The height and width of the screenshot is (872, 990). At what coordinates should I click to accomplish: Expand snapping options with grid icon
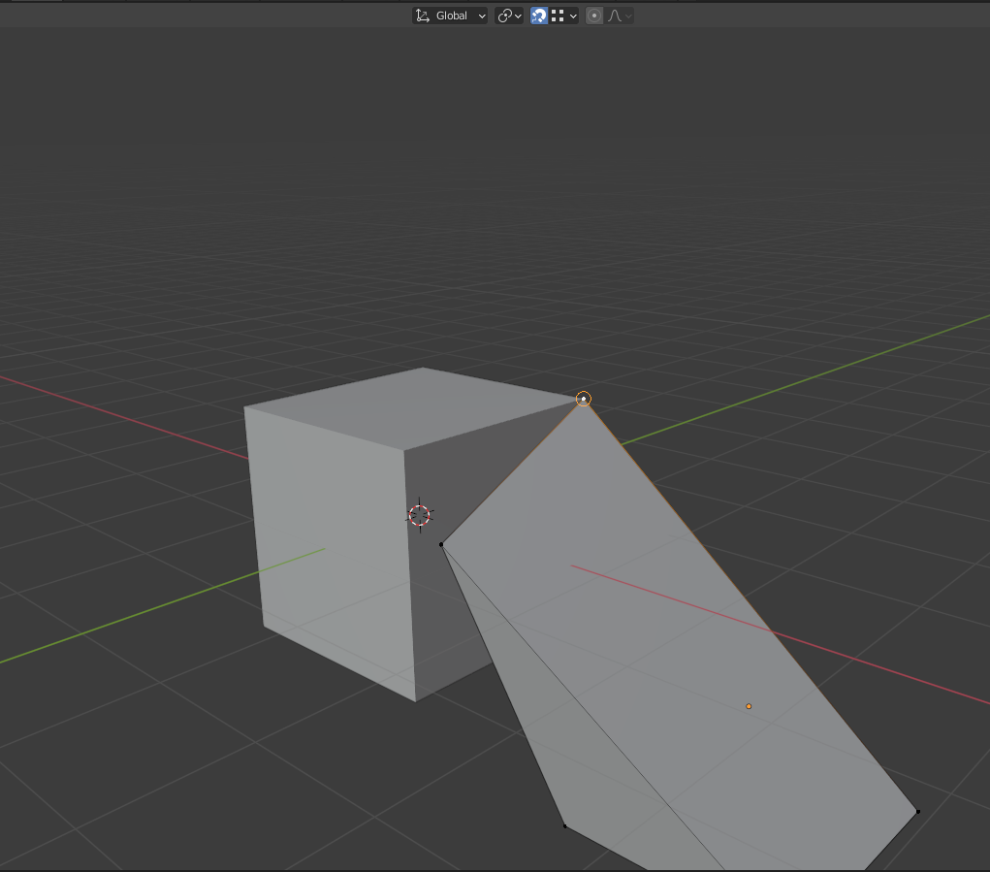pyautogui.click(x=564, y=16)
